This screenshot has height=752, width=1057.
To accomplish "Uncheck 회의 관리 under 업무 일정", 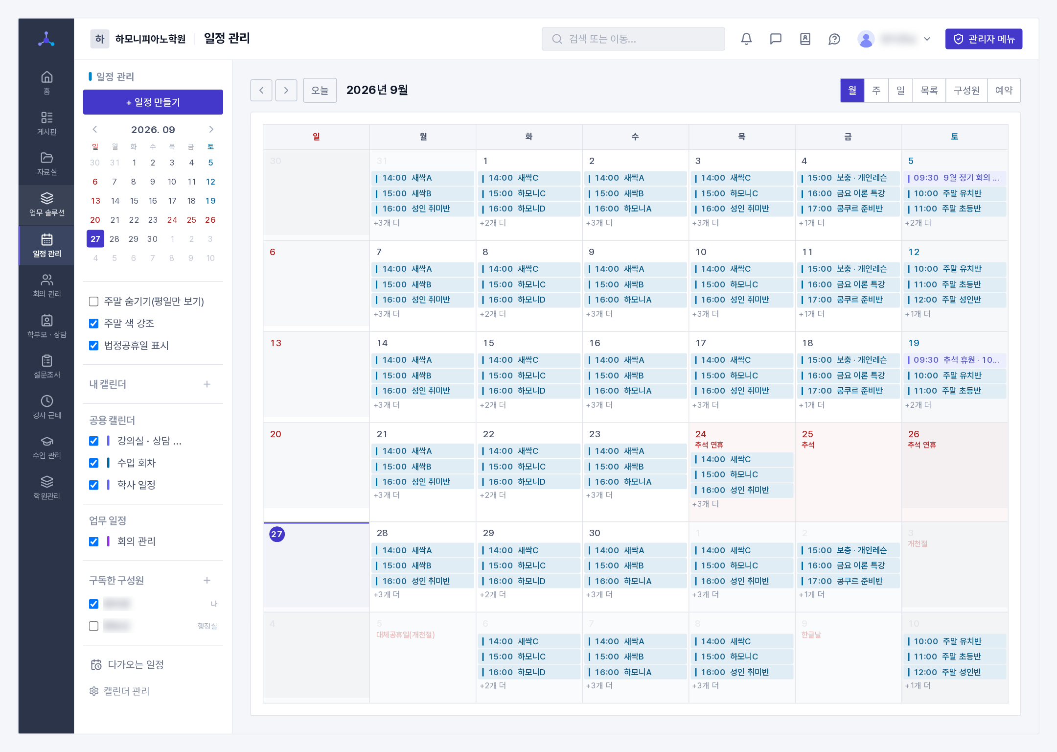I will [x=94, y=541].
